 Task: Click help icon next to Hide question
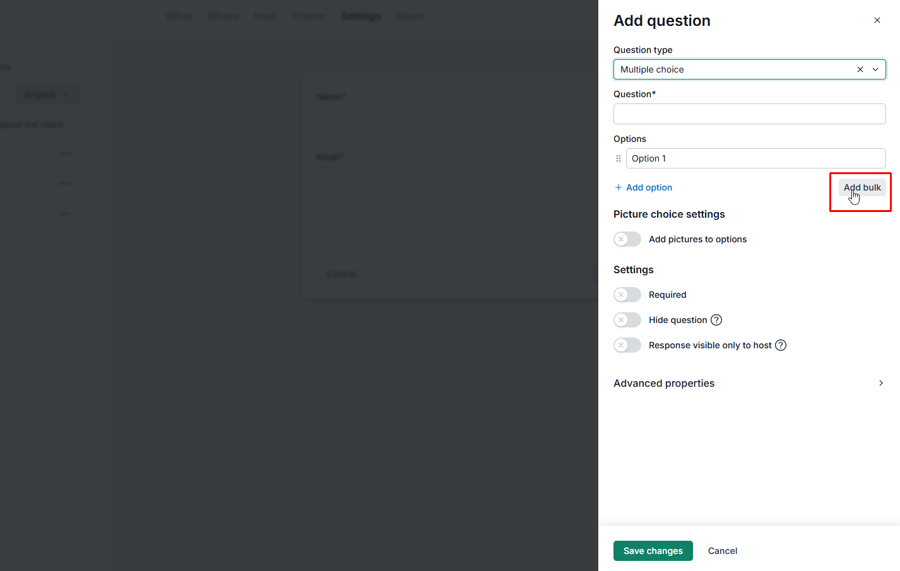(x=716, y=320)
